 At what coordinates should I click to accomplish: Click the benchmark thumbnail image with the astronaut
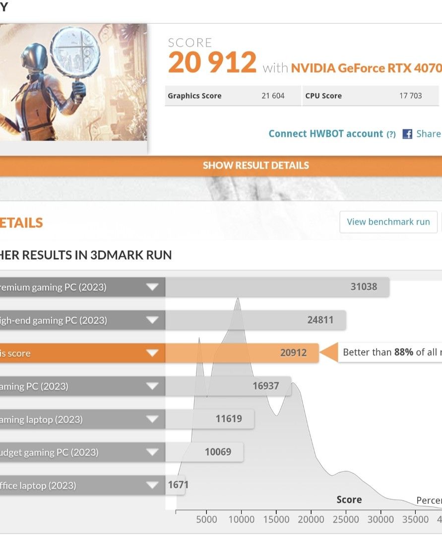pos(73,82)
